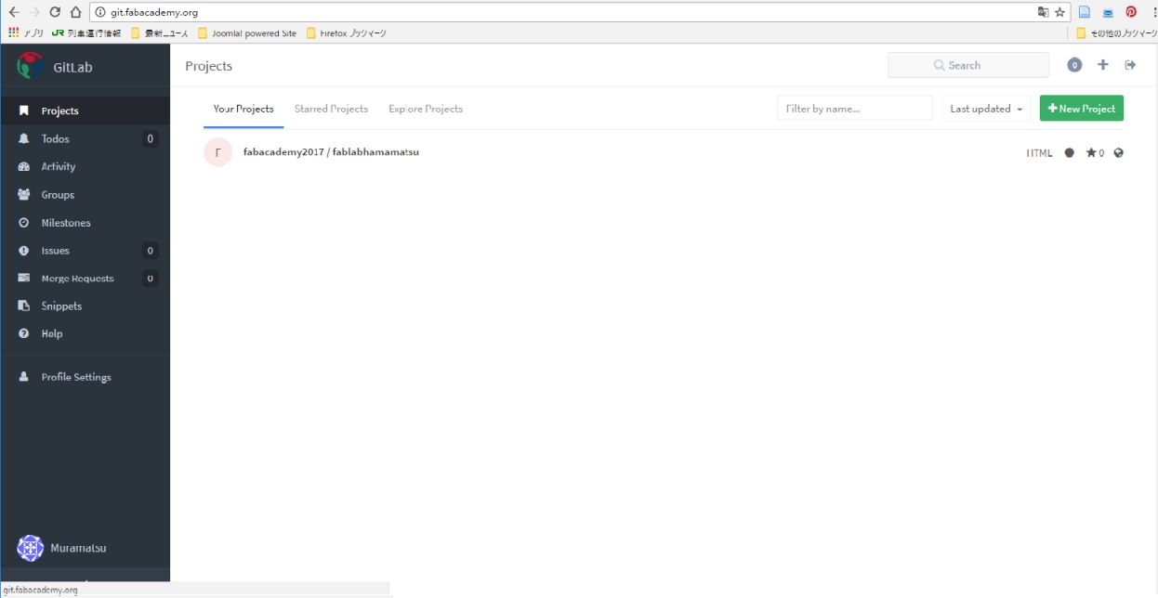The height and width of the screenshot is (598, 1158).
Task: Switch to the Starred Projects tab
Action: [331, 109]
